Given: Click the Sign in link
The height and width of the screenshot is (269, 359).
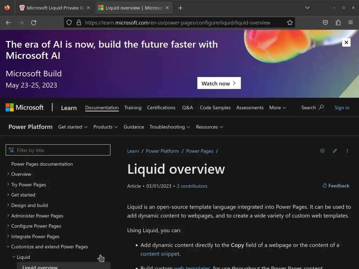Looking at the screenshot, I should 342,108.
